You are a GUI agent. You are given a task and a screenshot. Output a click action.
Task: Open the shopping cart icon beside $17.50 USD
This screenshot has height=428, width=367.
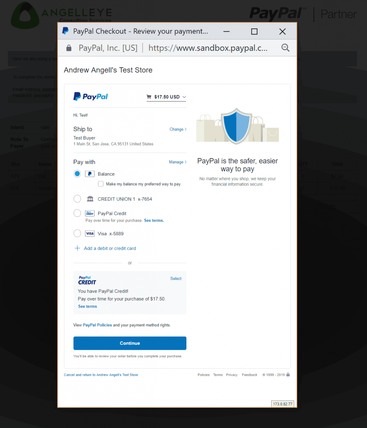149,97
